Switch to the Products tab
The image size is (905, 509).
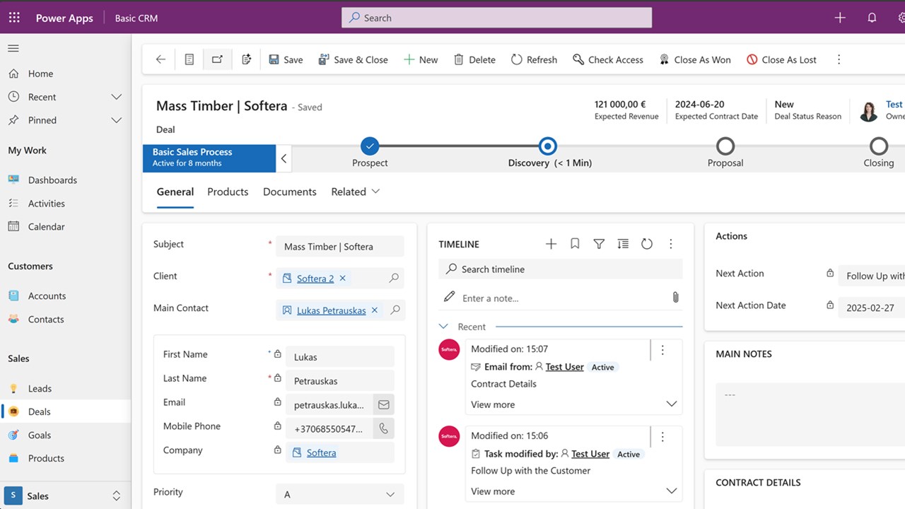228,192
